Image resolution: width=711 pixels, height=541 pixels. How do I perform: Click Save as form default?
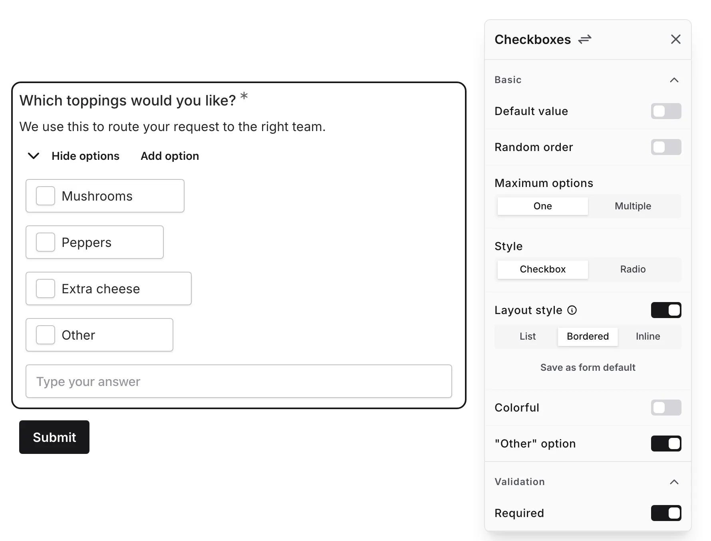coord(588,368)
